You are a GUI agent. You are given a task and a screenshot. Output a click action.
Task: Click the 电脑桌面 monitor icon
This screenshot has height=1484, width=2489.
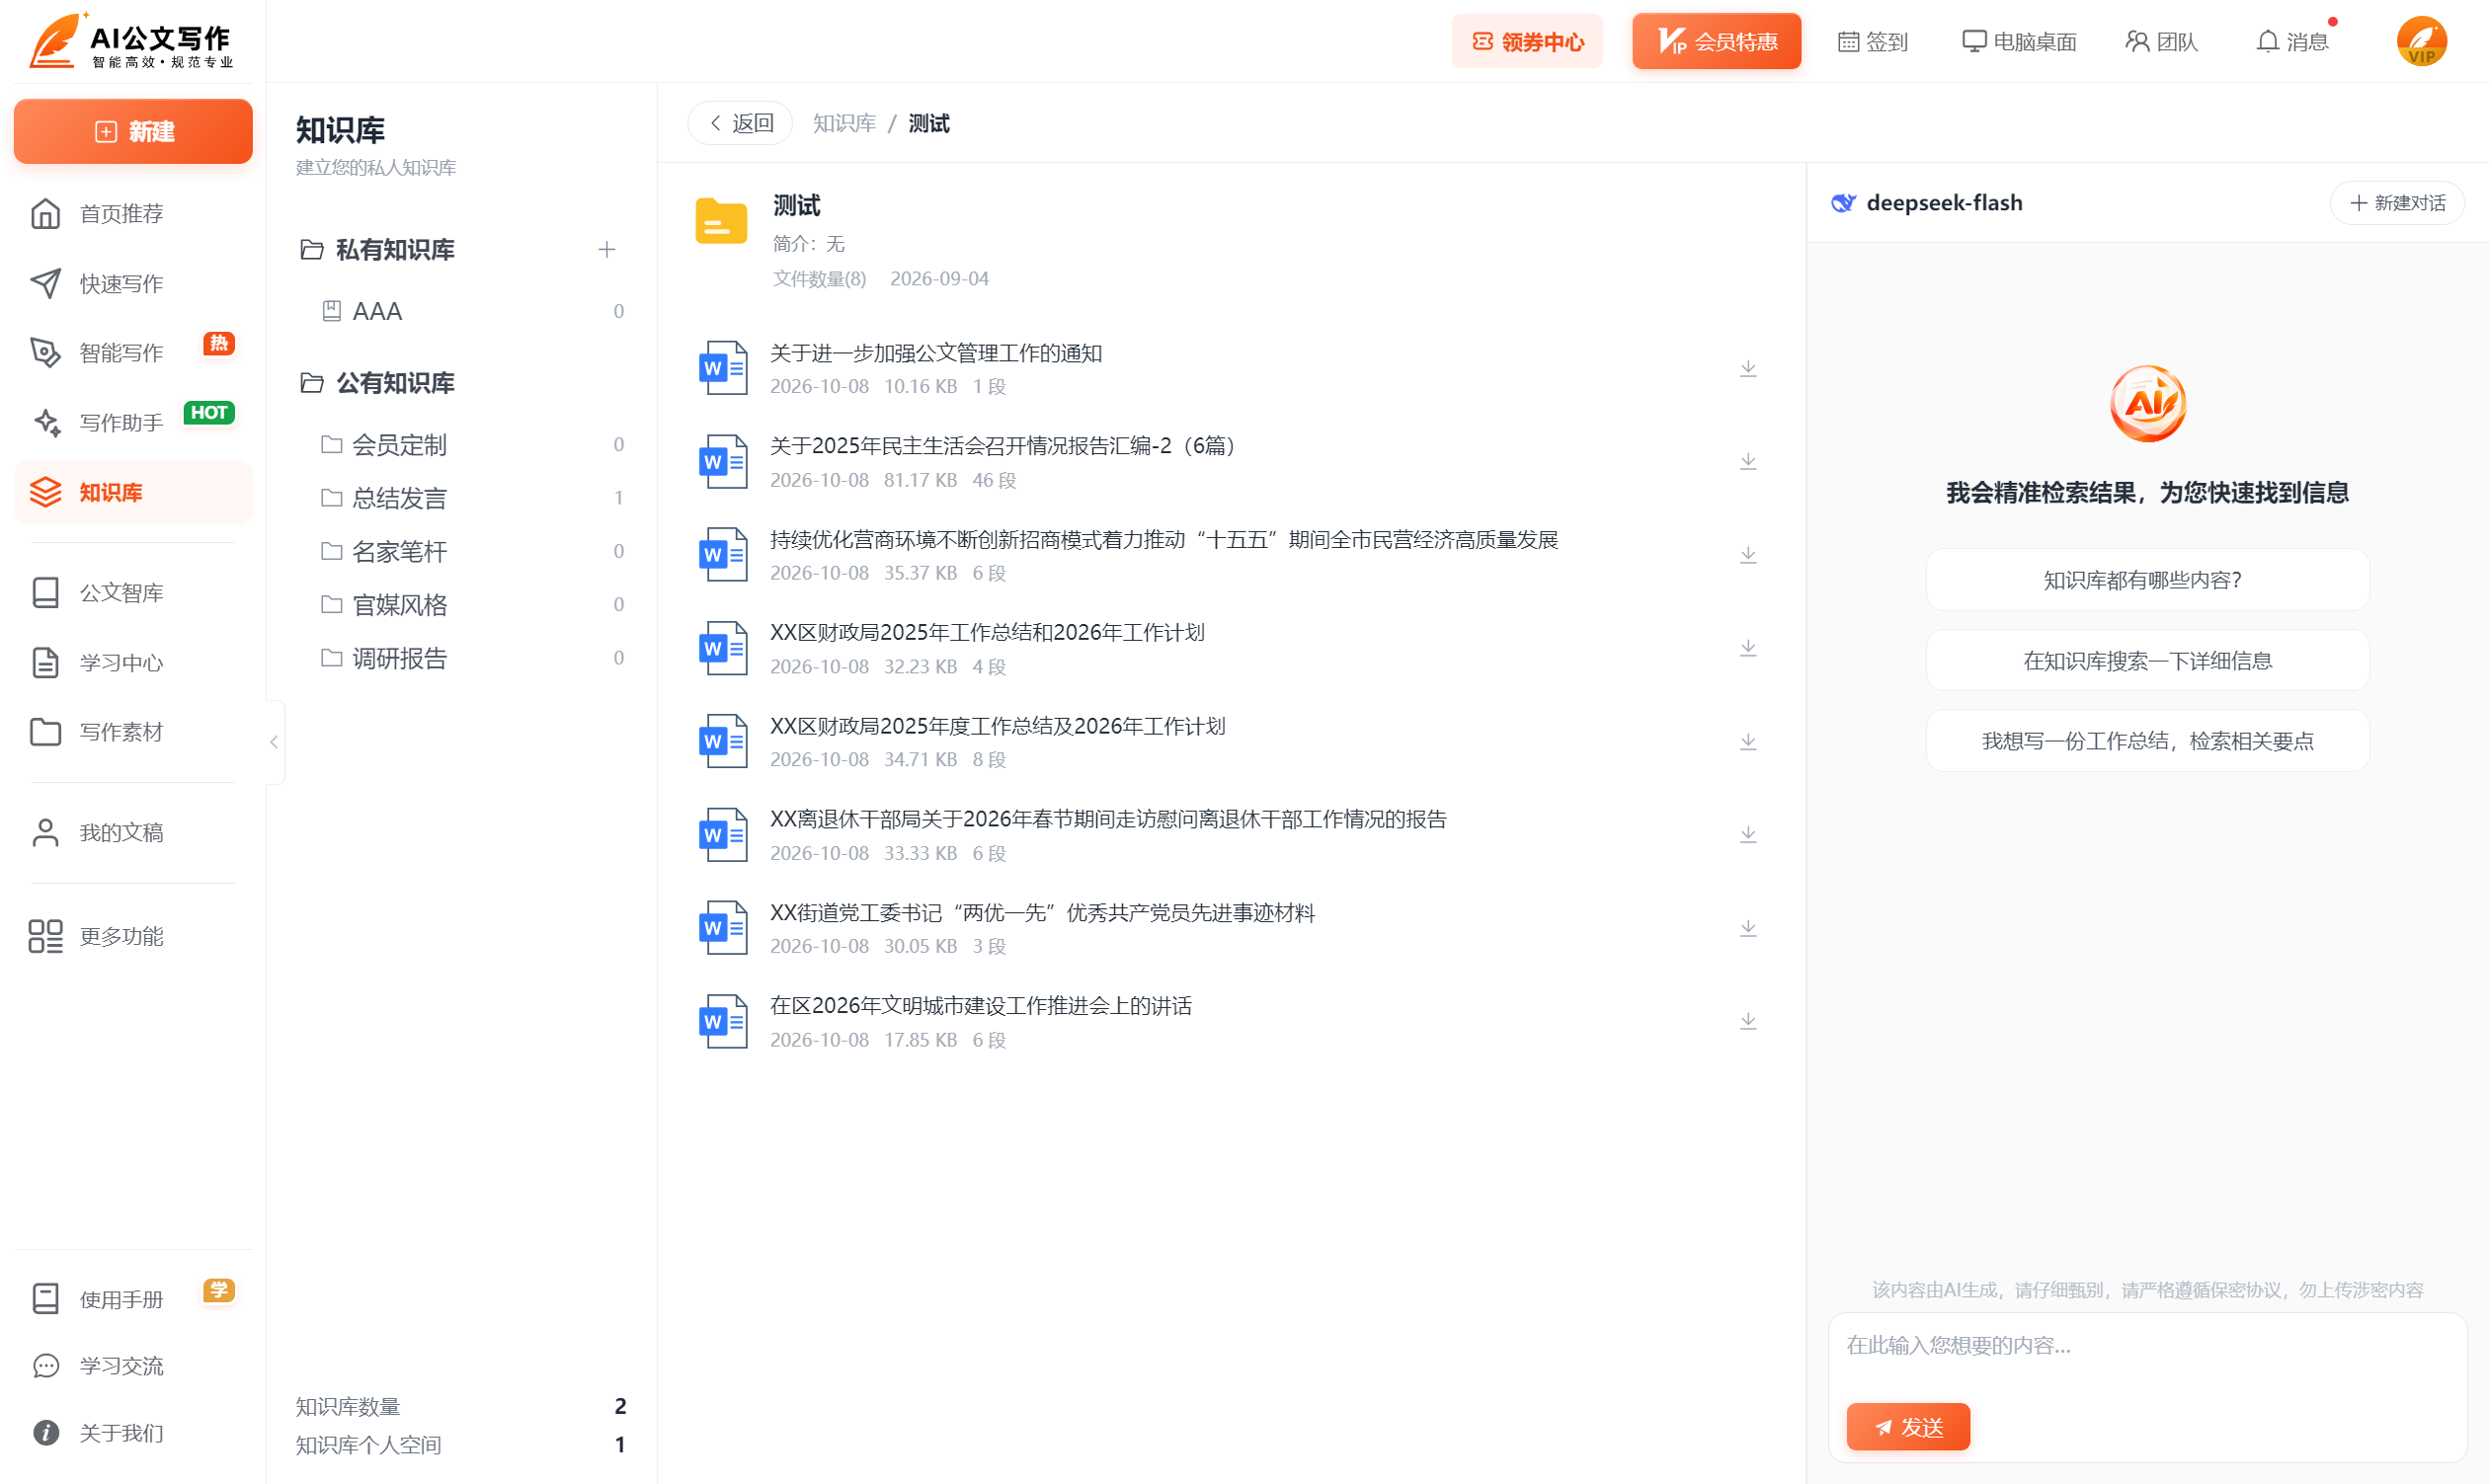[x=1973, y=41]
